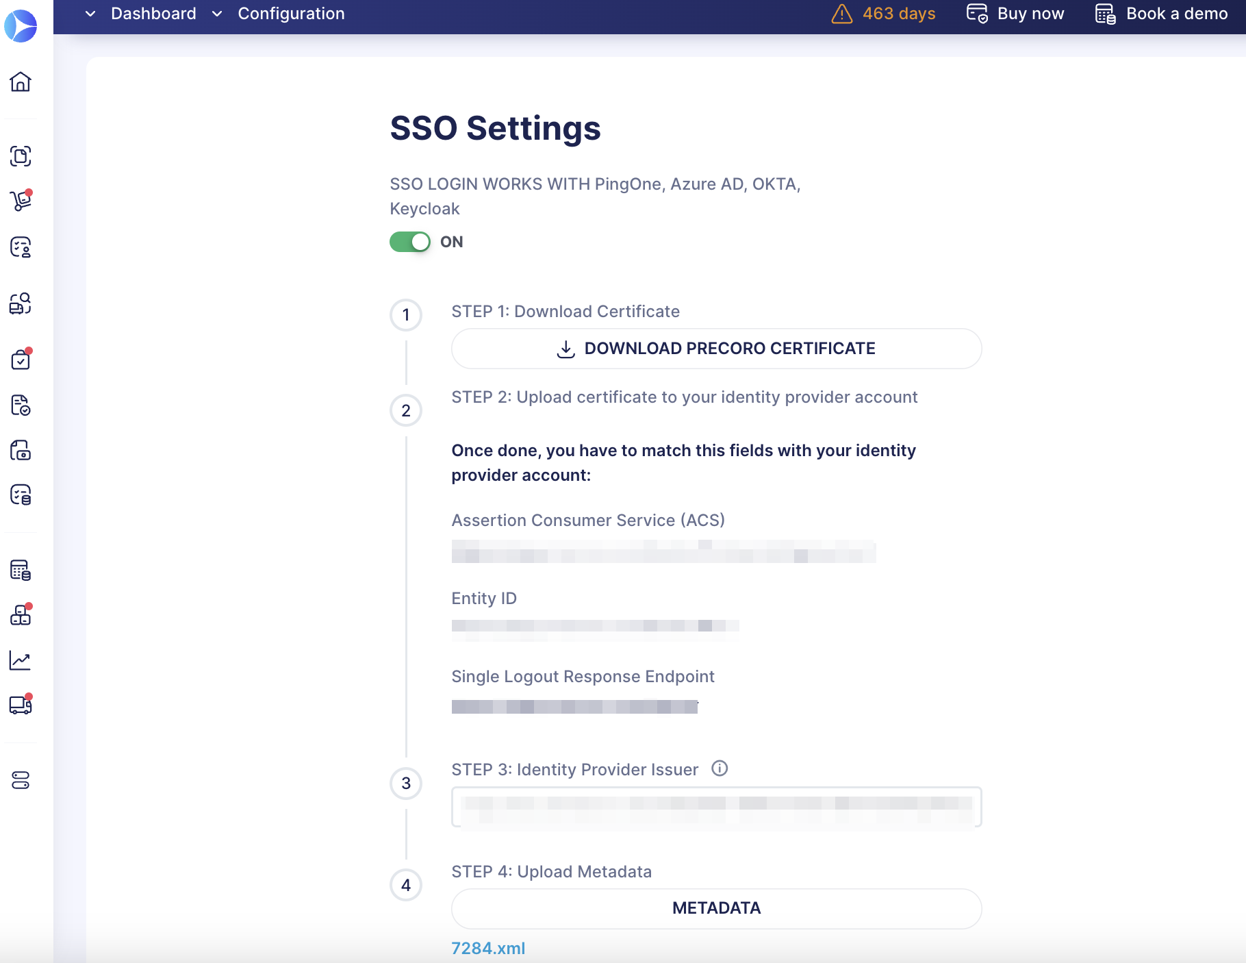Open the hand-truck cart sidebar icon
The image size is (1246, 963).
tap(21, 200)
